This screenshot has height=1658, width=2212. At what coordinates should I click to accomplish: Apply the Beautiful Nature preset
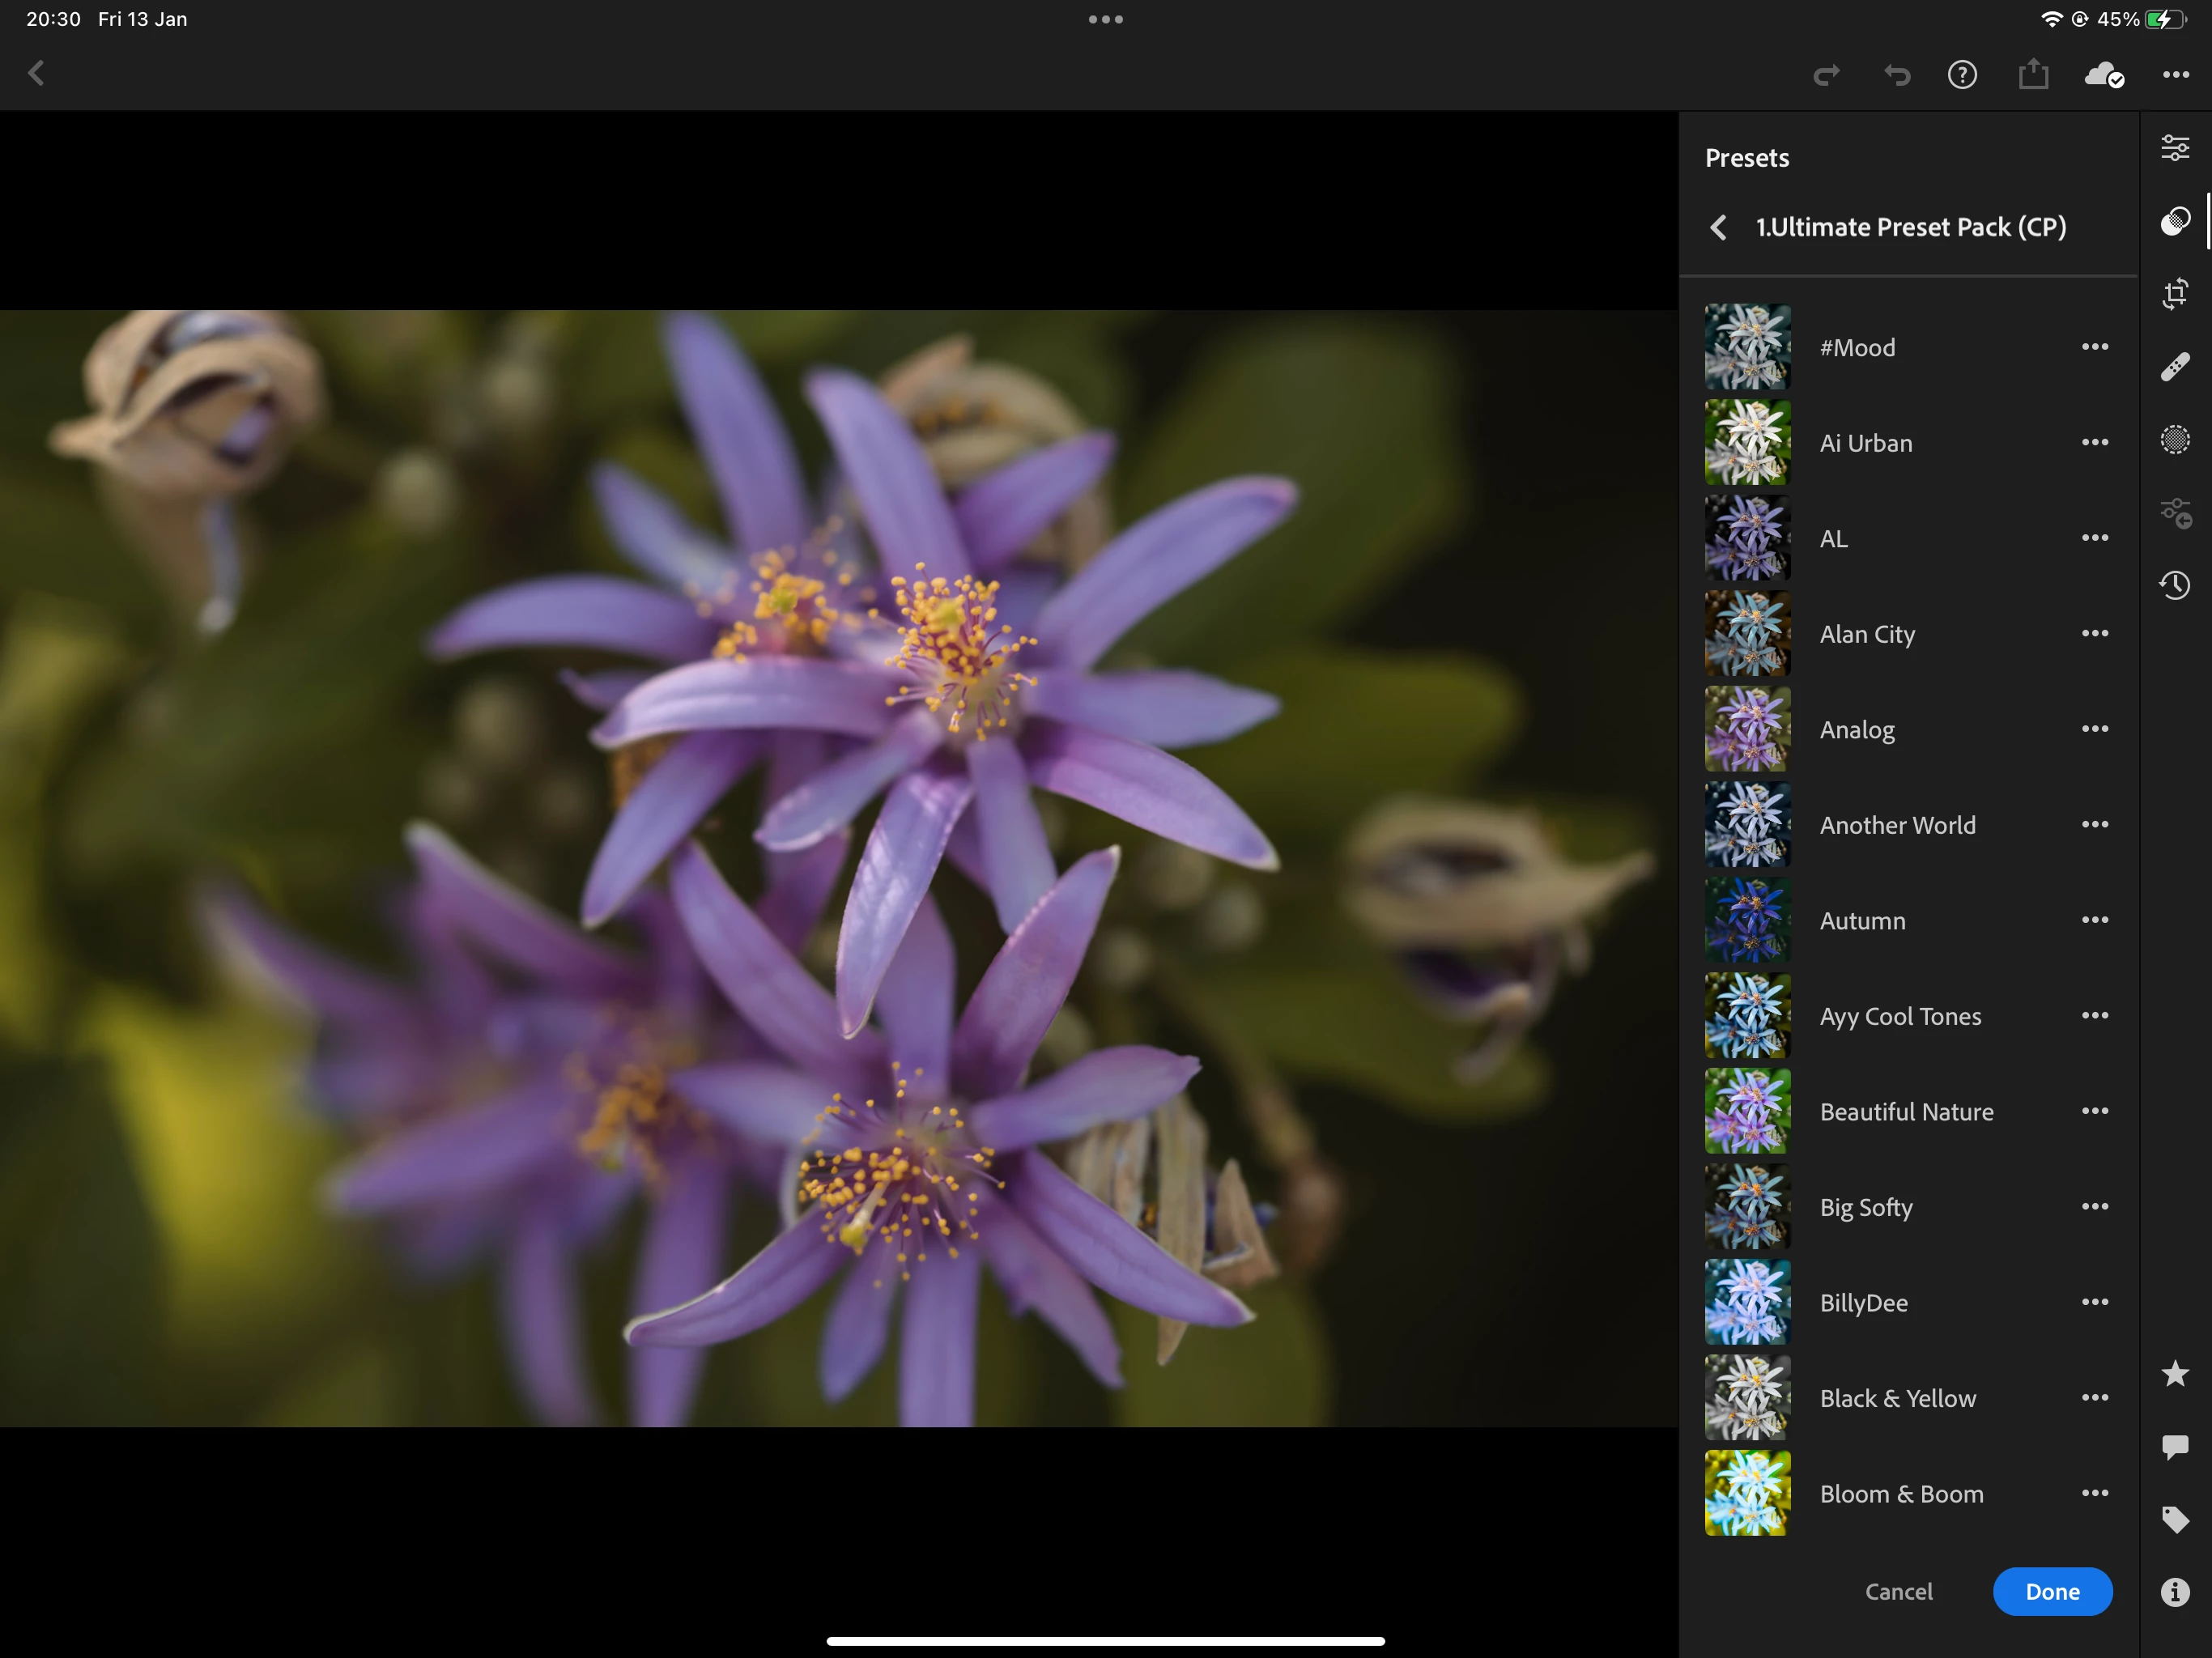[x=1905, y=1111]
